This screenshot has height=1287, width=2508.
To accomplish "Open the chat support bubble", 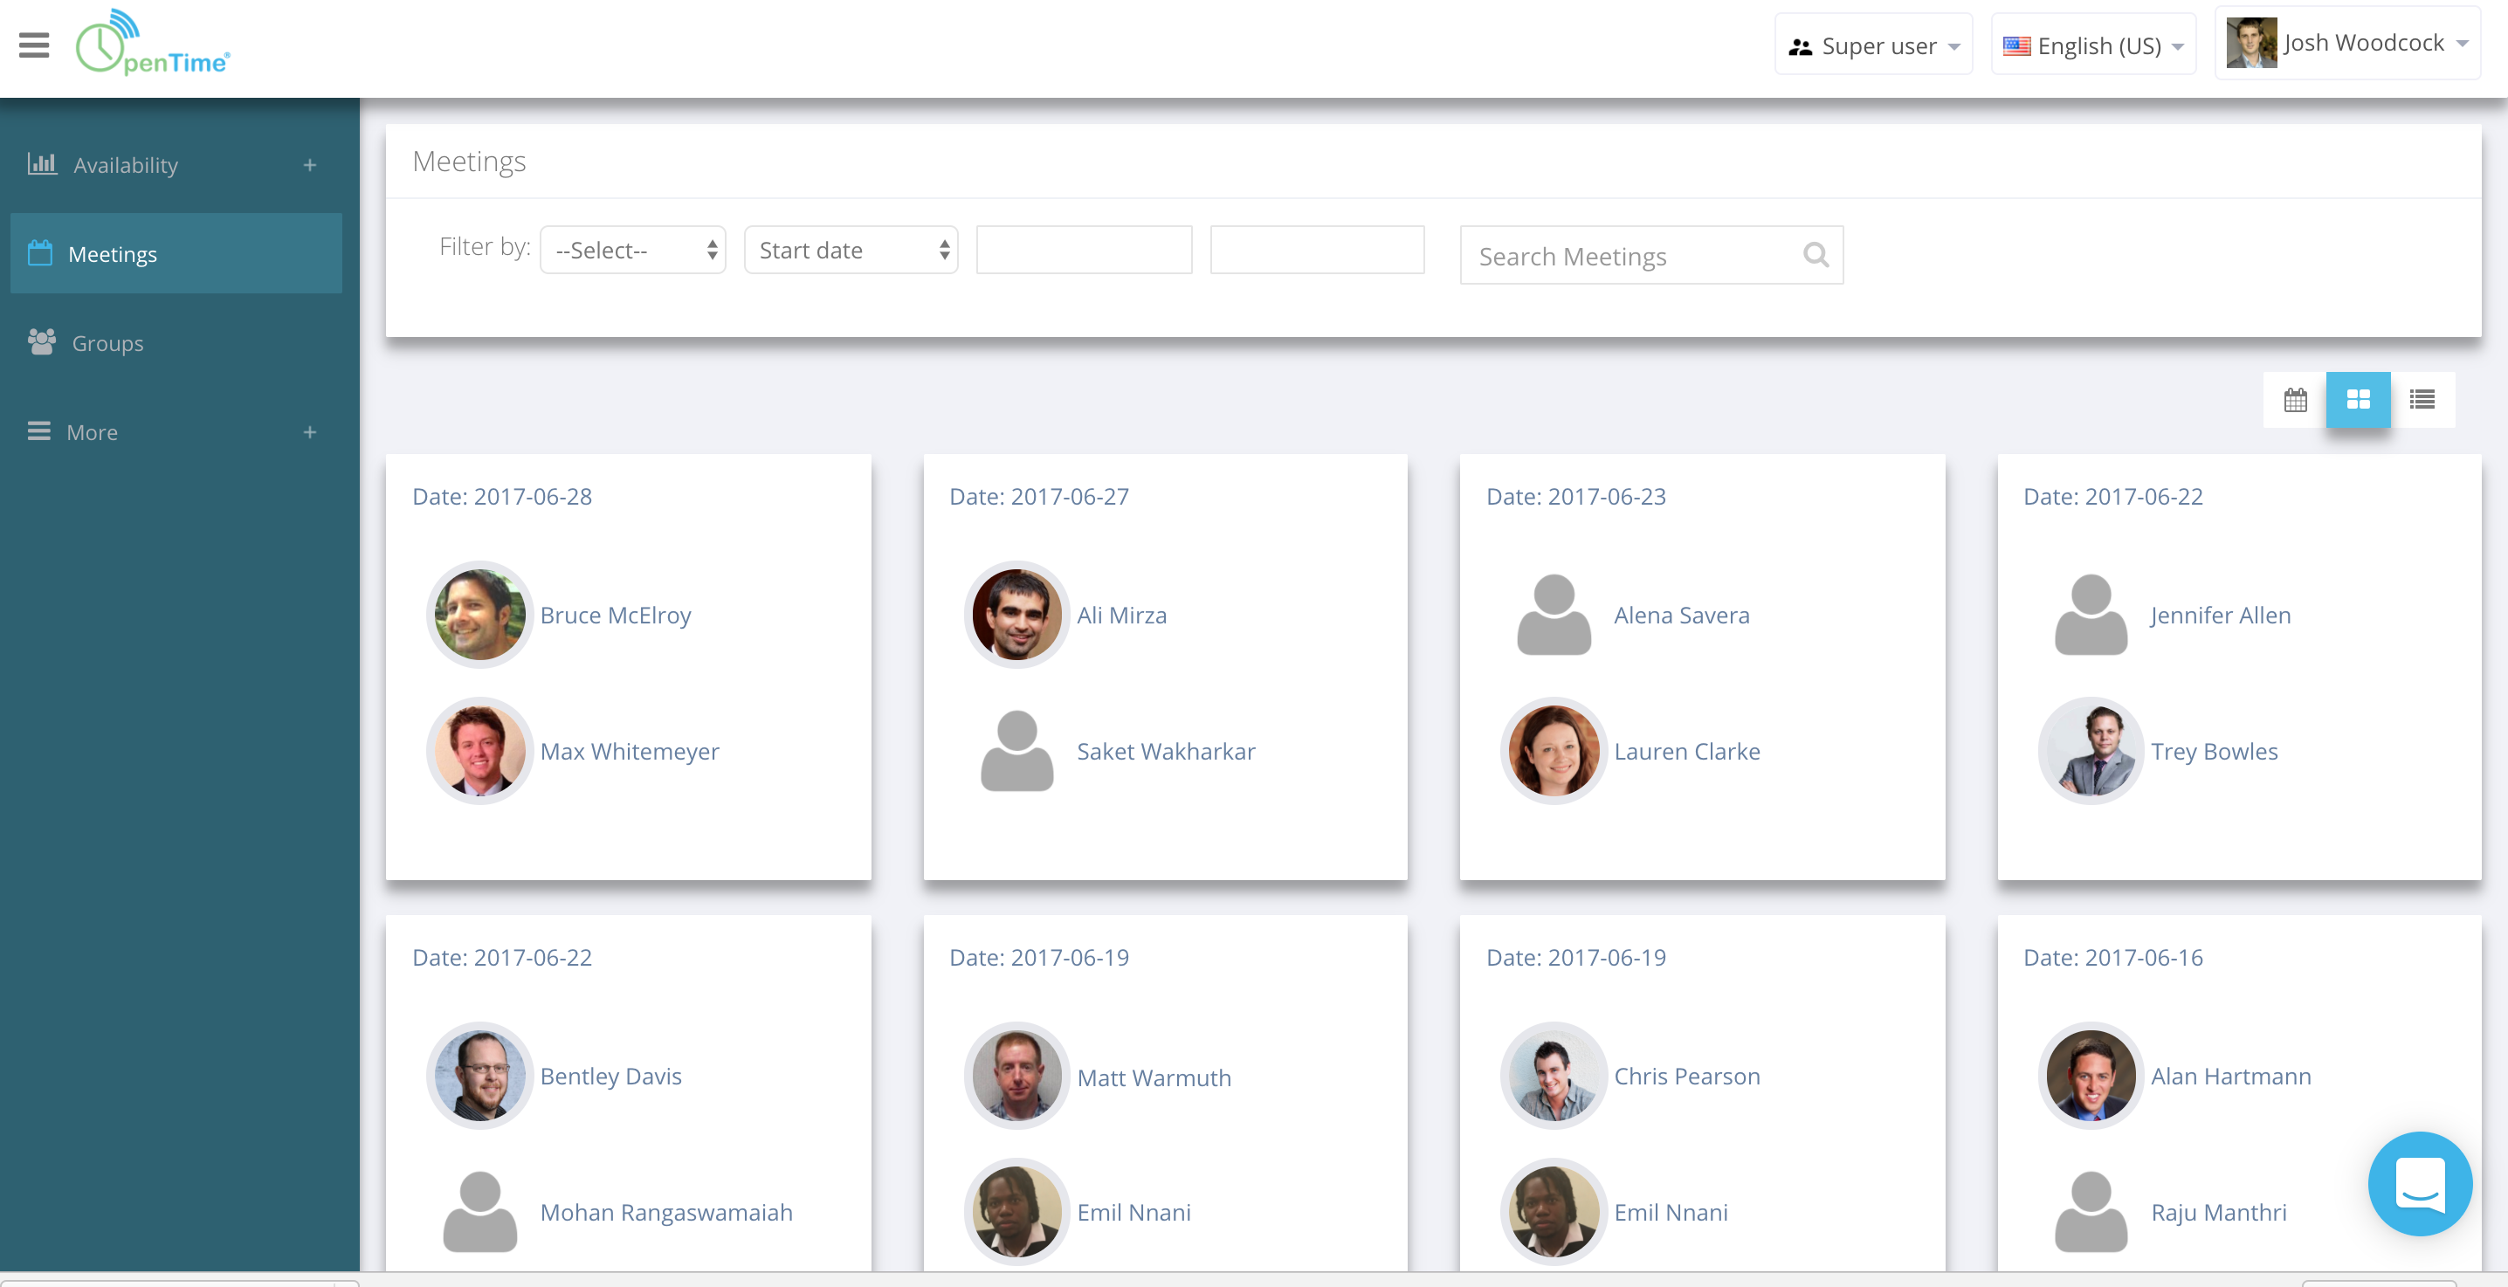I will click(2420, 1183).
